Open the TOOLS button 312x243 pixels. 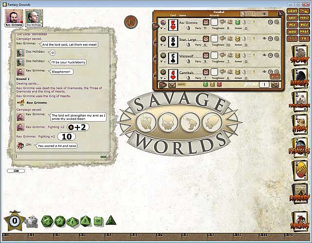tap(304, 18)
